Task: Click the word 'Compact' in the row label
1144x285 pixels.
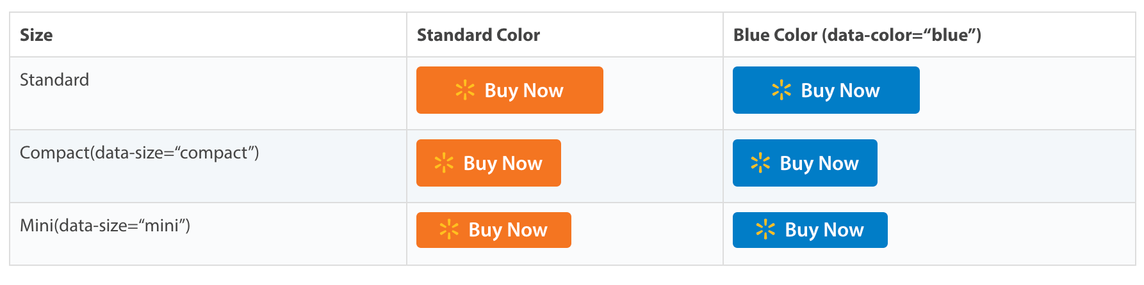Action: pyautogui.click(x=55, y=153)
